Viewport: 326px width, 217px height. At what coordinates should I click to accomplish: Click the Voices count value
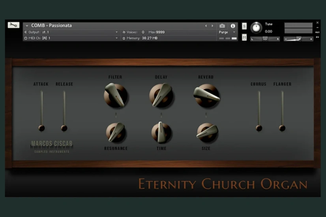click(143, 32)
